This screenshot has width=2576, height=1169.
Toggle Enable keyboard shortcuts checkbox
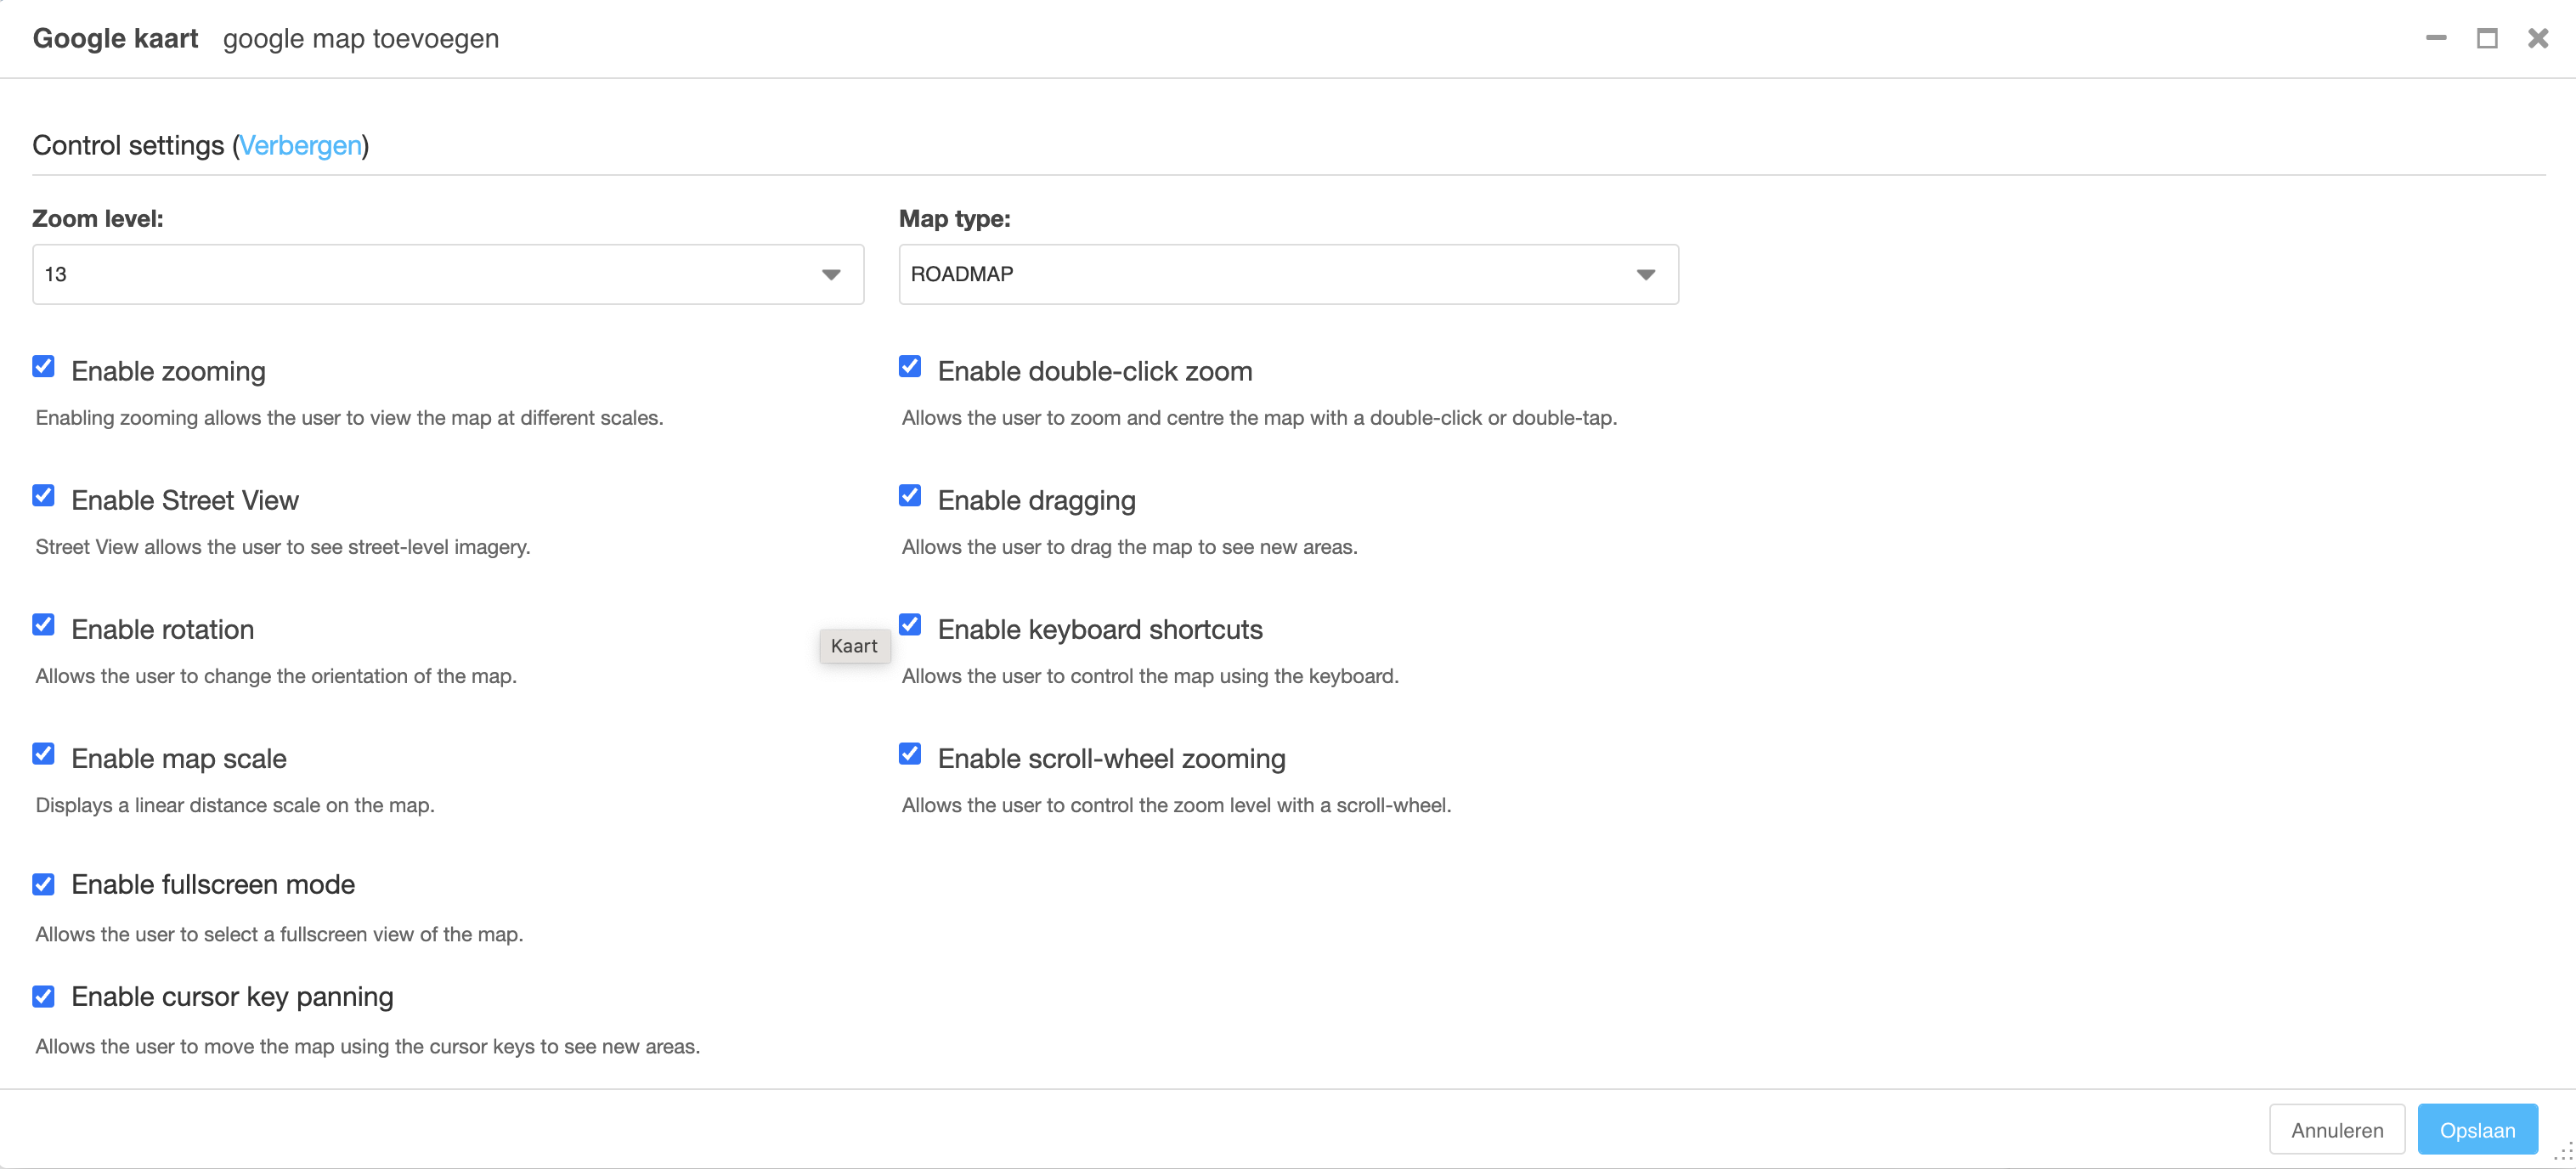click(x=909, y=625)
